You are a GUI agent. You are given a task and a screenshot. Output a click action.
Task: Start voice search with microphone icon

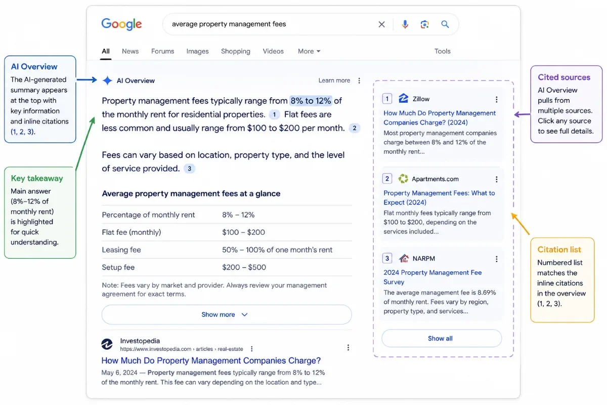click(x=405, y=24)
